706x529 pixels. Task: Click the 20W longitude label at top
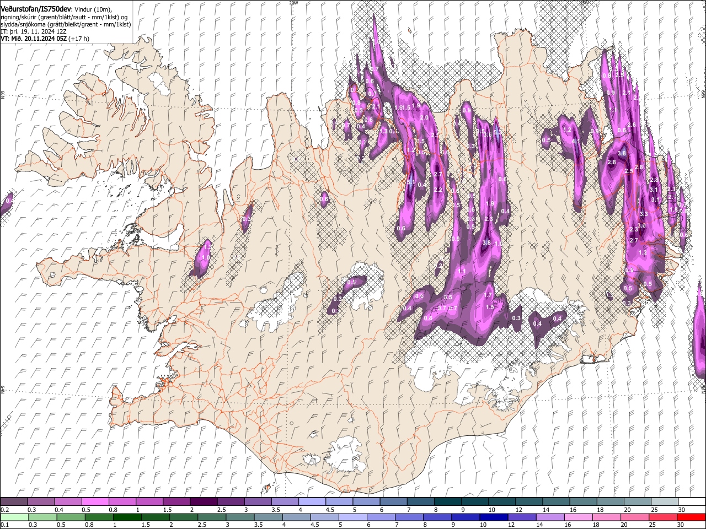293,3
